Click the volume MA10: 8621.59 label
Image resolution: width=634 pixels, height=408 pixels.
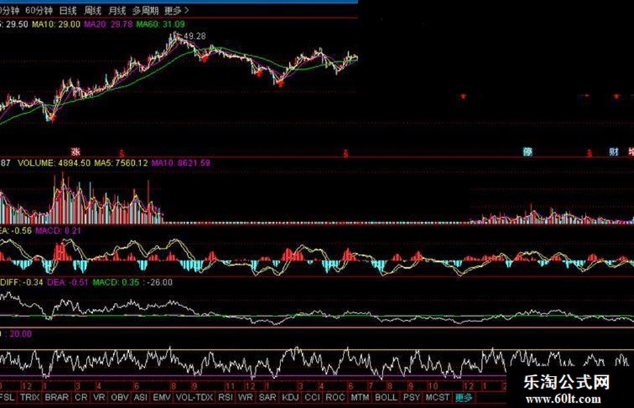tap(180, 163)
